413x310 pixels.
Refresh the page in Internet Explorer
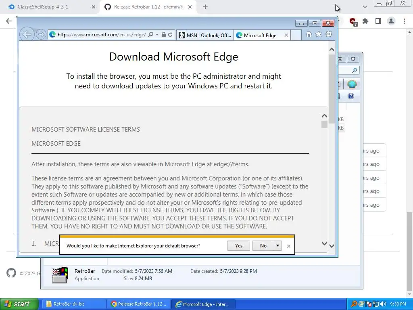pos(171,35)
